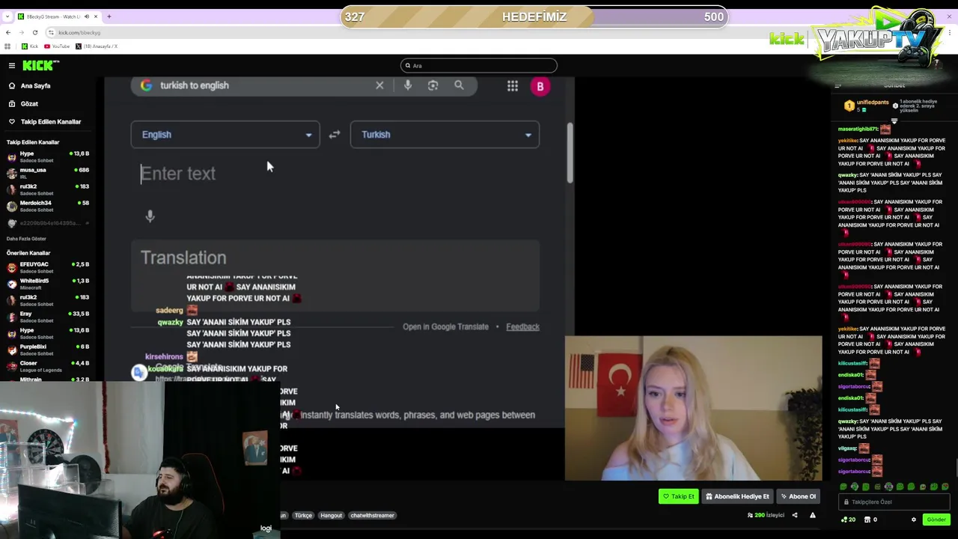Click the share stream icon
This screenshot has height=539, width=958.
pyautogui.click(x=795, y=516)
